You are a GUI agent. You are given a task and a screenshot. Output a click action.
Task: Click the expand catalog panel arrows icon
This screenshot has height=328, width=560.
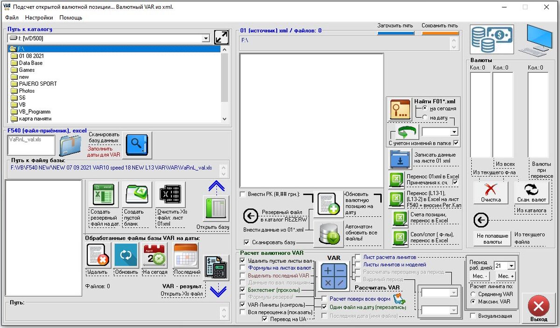pos(221,38)
